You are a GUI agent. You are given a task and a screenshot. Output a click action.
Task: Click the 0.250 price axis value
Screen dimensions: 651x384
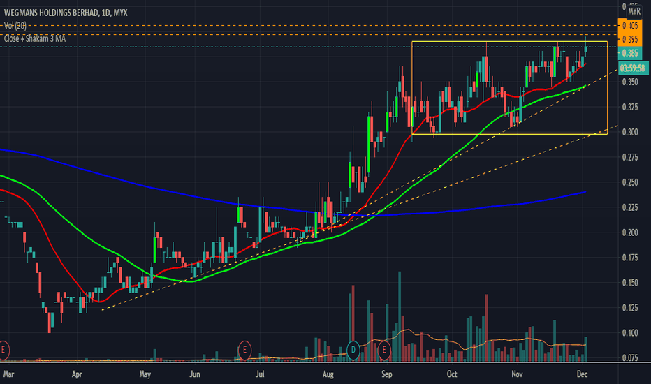coord(630,182)
